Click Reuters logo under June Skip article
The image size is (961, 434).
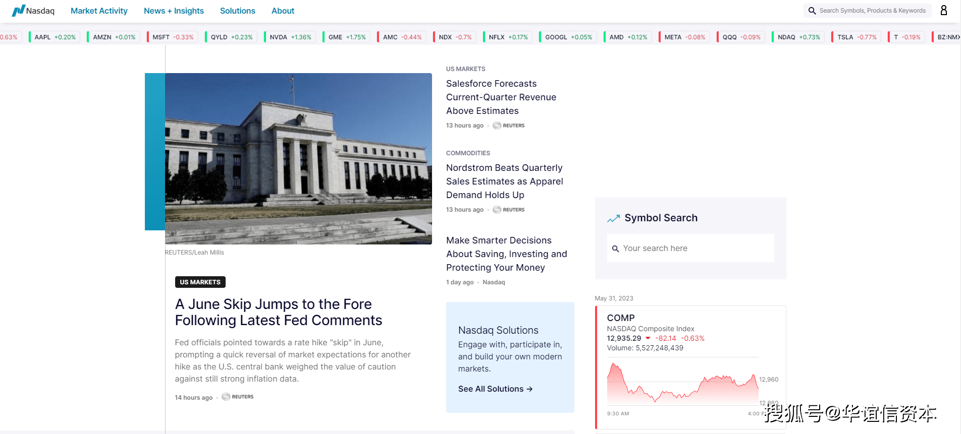(238, 397)
